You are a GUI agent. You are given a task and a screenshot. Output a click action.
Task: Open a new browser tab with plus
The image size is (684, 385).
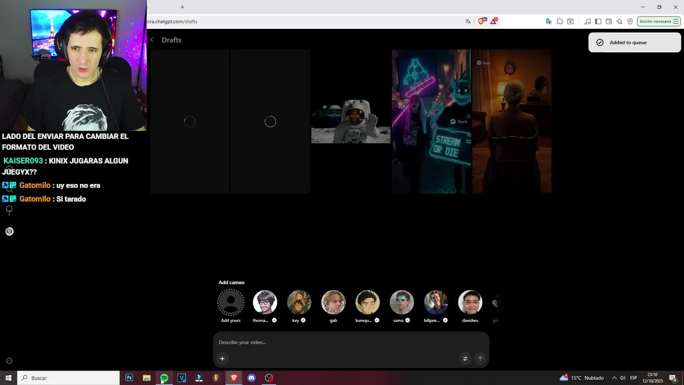182,7
